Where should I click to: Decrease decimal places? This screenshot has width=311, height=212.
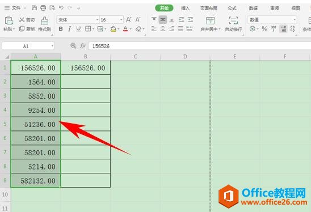point(292,29)
